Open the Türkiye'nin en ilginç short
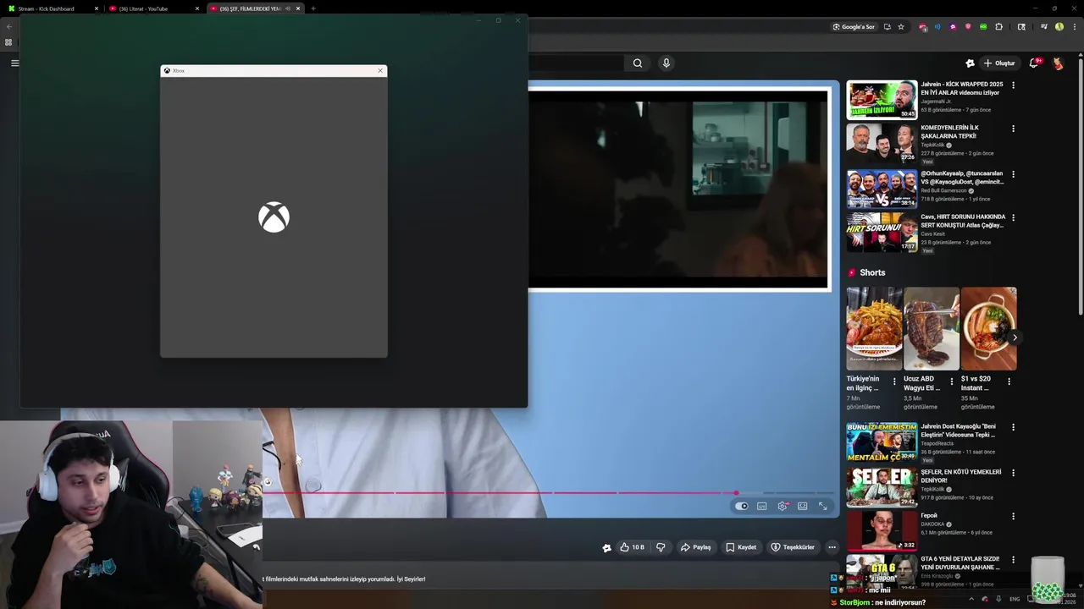The width and height of the screenshot is (1084, 609). point(874,329)
